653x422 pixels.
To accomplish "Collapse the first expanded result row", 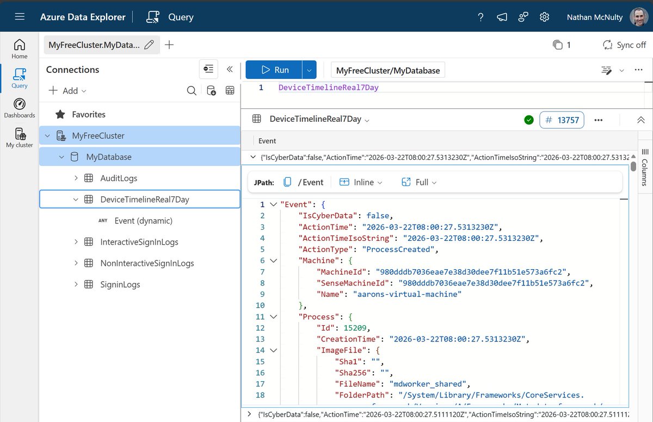I will [x=252, y=157].
